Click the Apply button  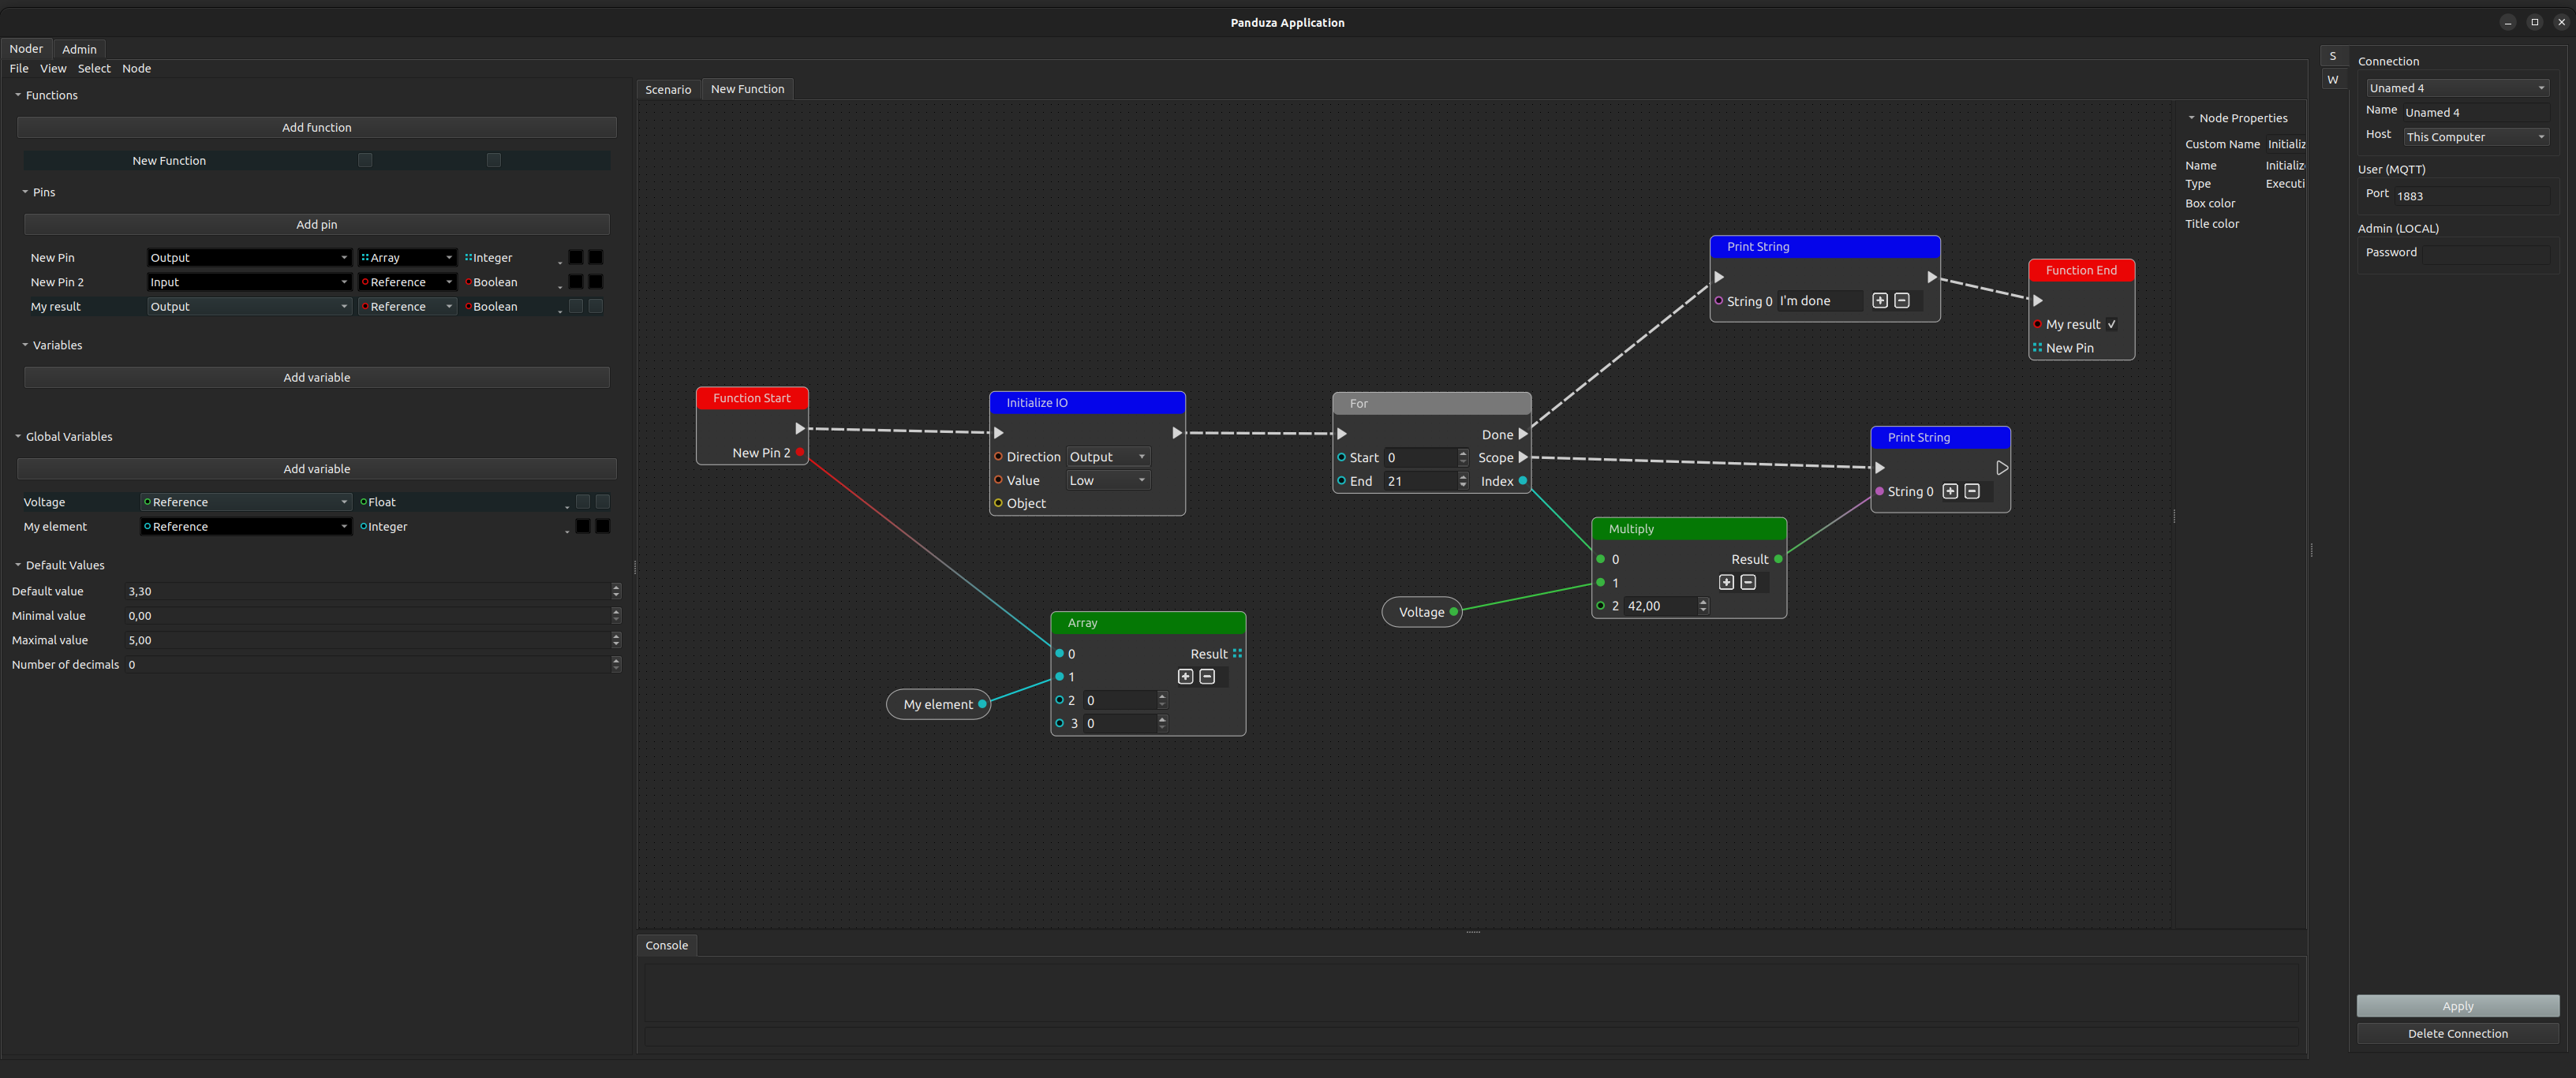pyautogui.click(x=2457, y=1006)
